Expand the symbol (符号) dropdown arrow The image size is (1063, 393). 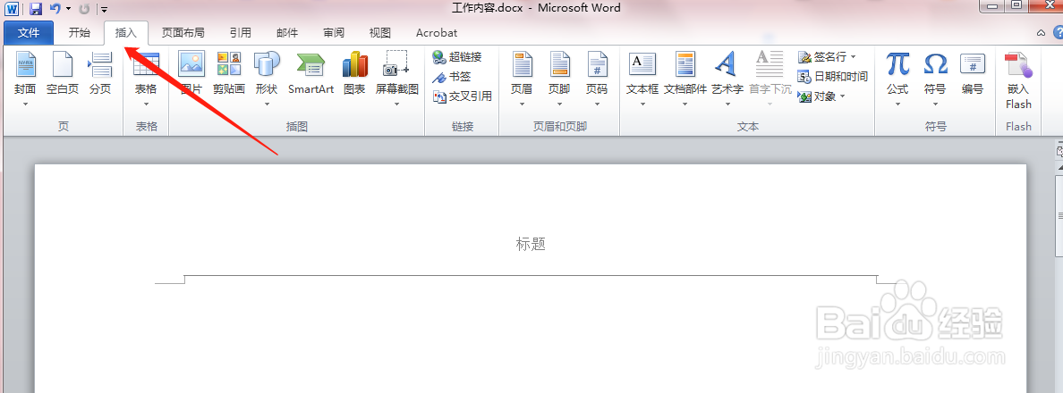[x=936, y=105]
